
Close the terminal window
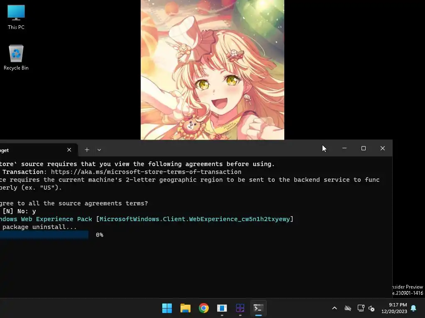[x=382, y=148]
